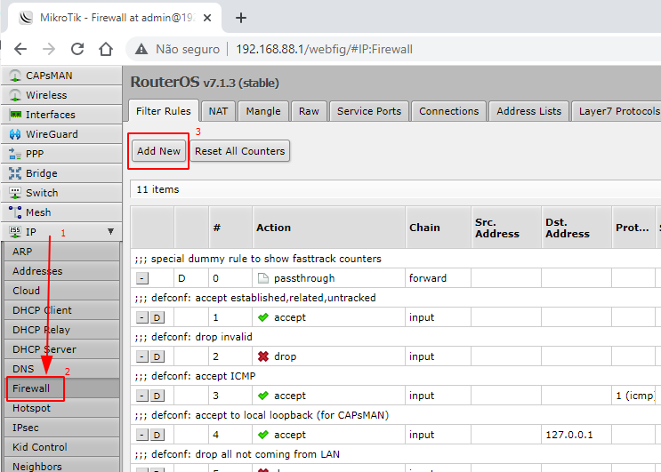Select Firewall in IP submenu
661x472 pixels.
click(x=61, y=388)
